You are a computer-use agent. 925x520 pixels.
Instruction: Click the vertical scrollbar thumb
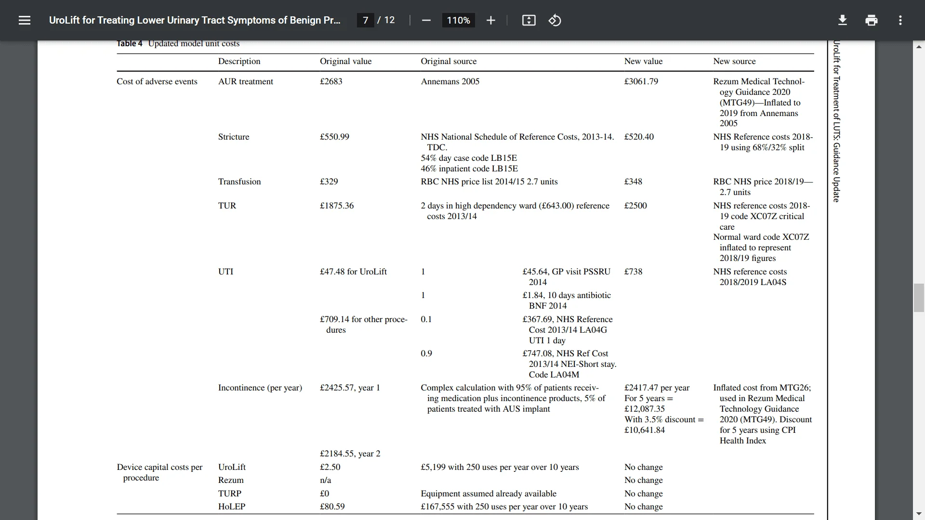919,298
